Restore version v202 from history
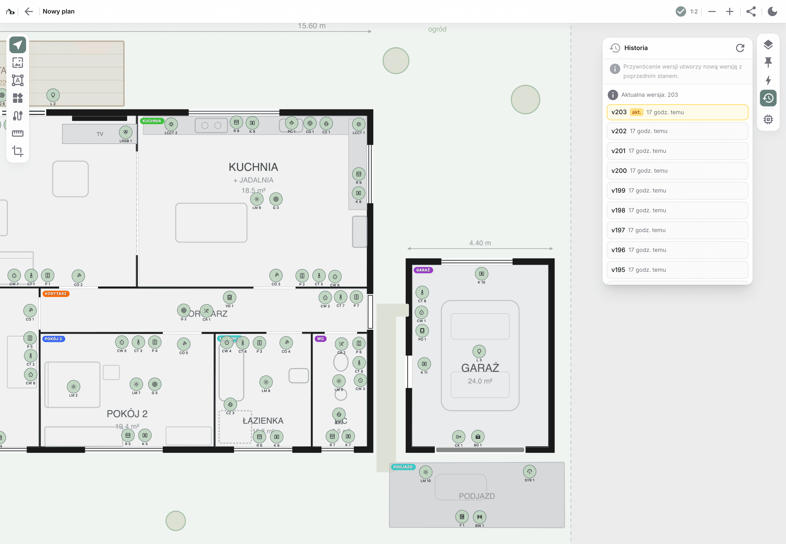The height and width of the screenshot is (544, 786). tap(677, 131)
